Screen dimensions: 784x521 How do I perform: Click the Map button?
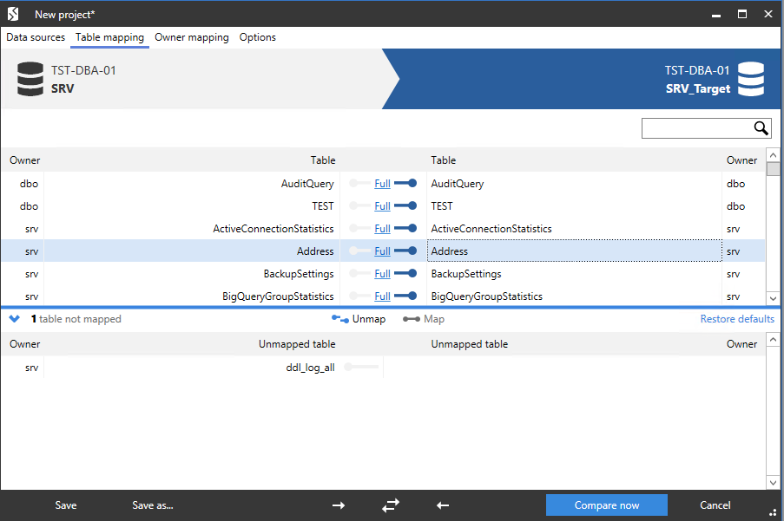coord(424,319)
